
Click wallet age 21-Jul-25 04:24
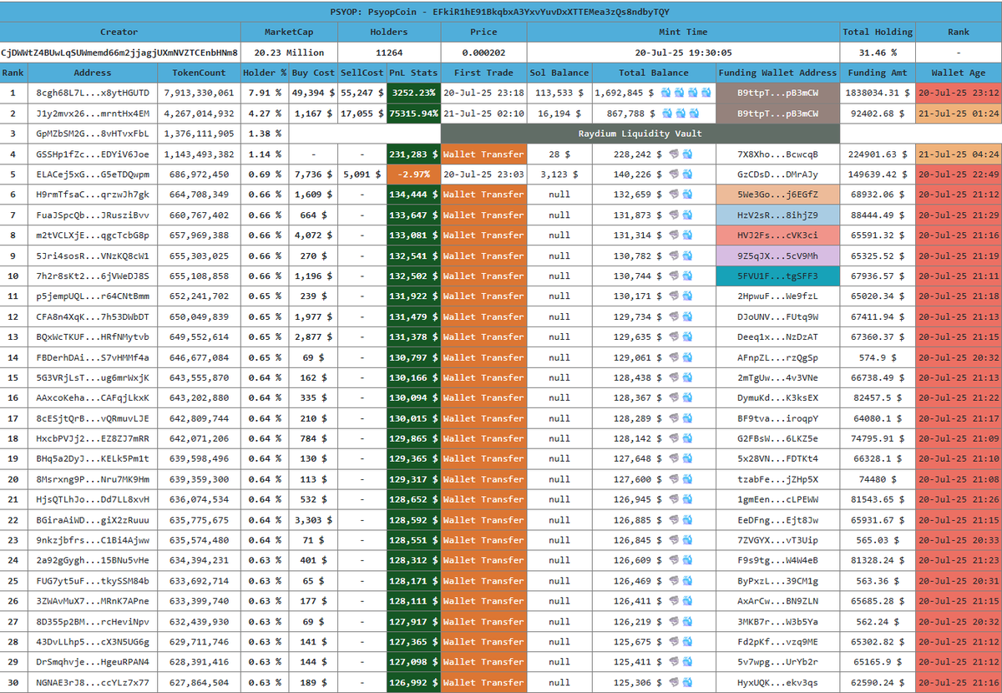(x=958, y=154)
